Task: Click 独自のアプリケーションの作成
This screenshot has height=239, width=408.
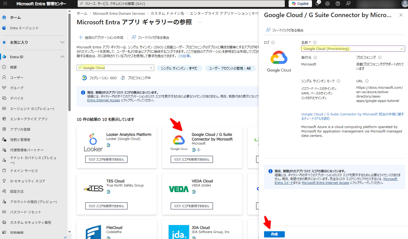Action: coord(101,38)
